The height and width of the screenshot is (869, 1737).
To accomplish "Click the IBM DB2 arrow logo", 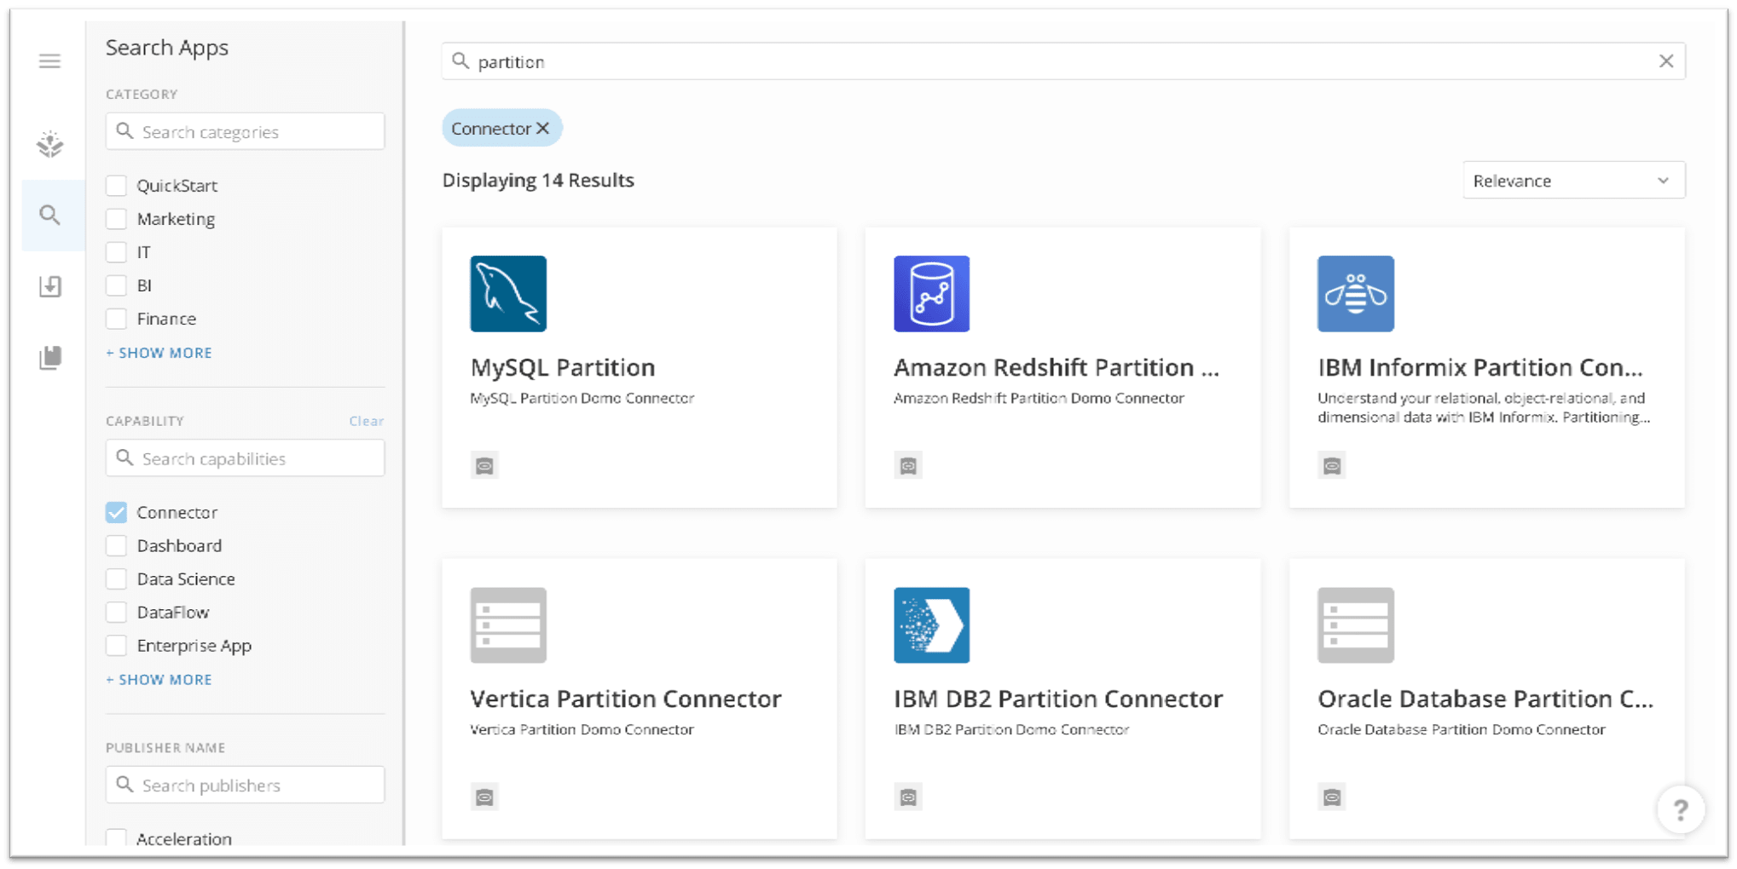I will click(x=931, y=625).
